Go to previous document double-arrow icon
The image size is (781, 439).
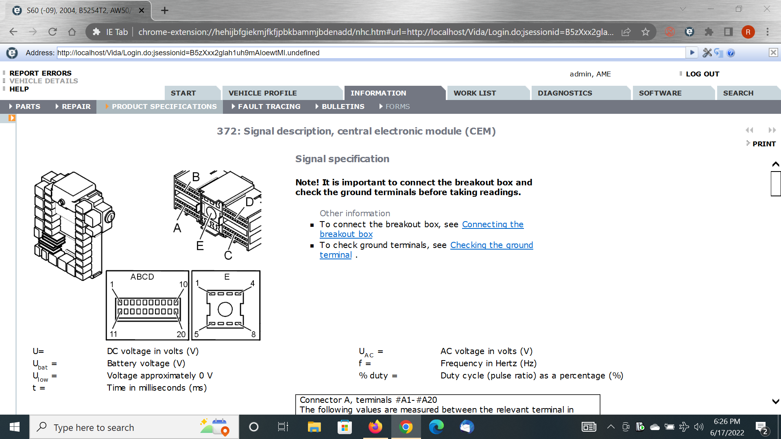(749, 130)
